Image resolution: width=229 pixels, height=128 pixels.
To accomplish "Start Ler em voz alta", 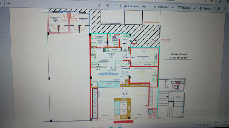I will click(135, 6).
